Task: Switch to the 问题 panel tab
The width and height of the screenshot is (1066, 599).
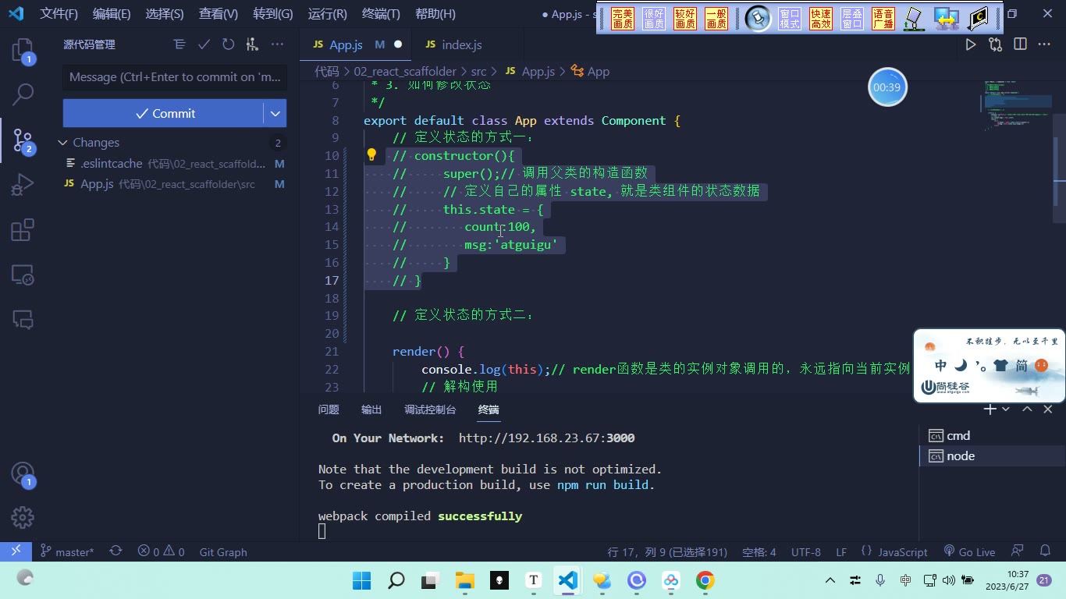Action: coord(329,409)
